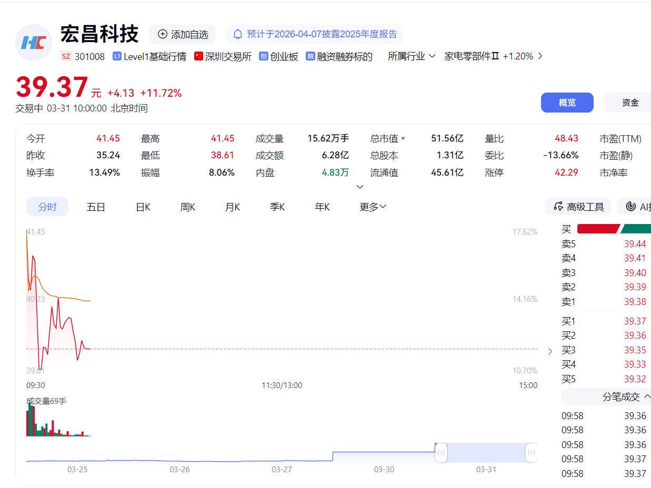The width and height of the screenshot is (651, 488).
Task: Switch to the 五日 chart tab
Action: (96, 207)
